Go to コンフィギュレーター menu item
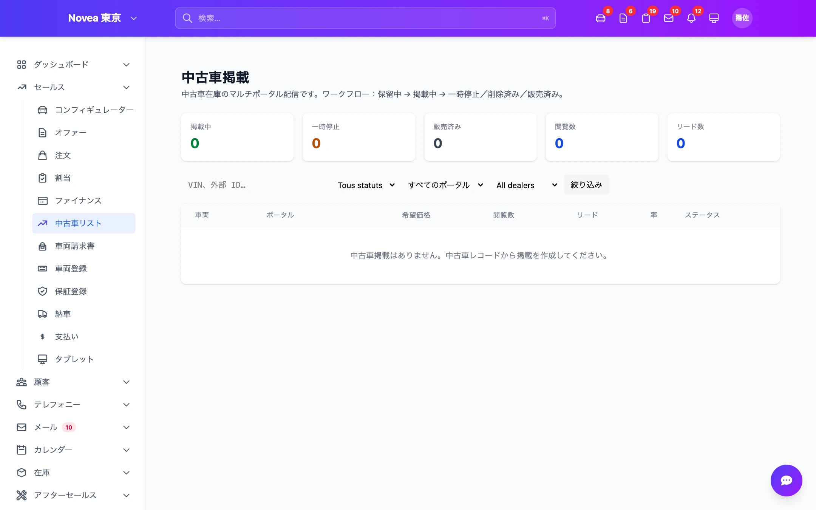 pyautogui.click(x=84, y=110)
